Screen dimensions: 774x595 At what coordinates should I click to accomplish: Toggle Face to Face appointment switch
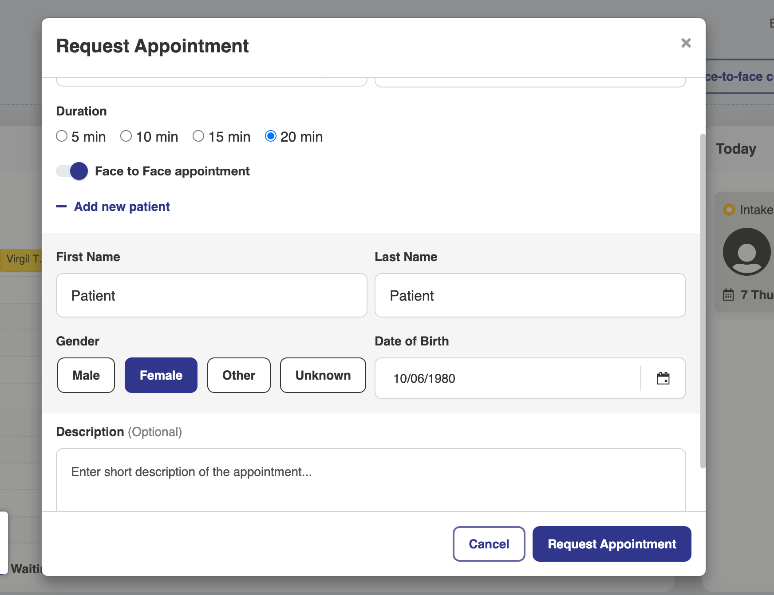point(72,171)
